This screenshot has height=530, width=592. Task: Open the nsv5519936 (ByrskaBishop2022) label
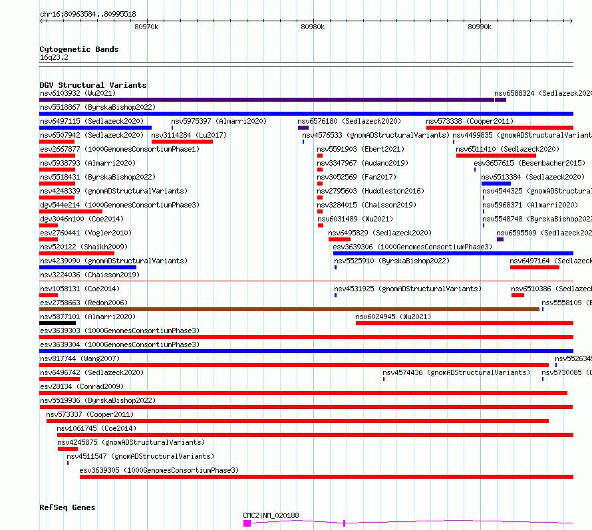pos(98,400)
